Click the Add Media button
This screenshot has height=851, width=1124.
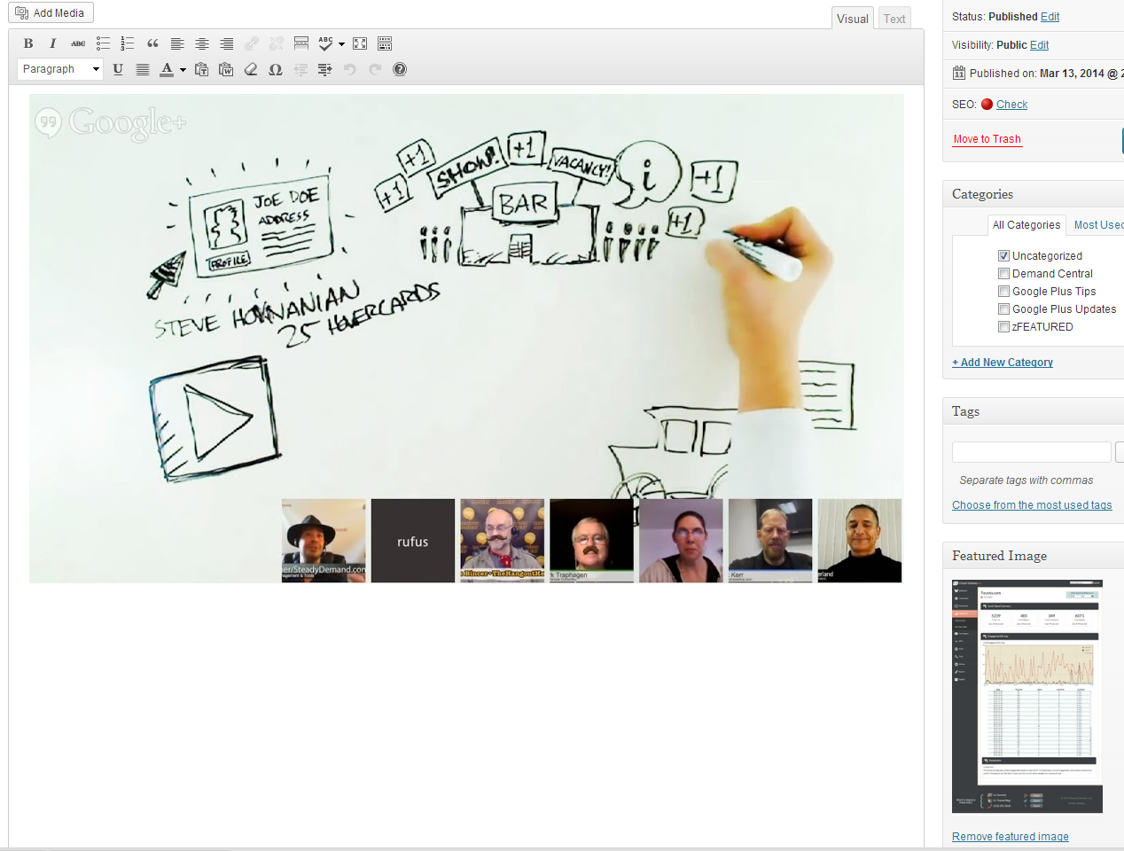[51, 12]
